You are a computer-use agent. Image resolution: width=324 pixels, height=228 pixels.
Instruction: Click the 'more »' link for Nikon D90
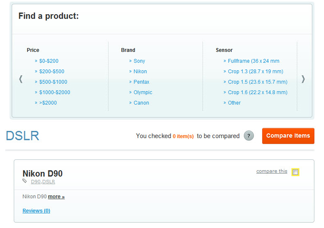pyautogui.click(x=56, y=196)
